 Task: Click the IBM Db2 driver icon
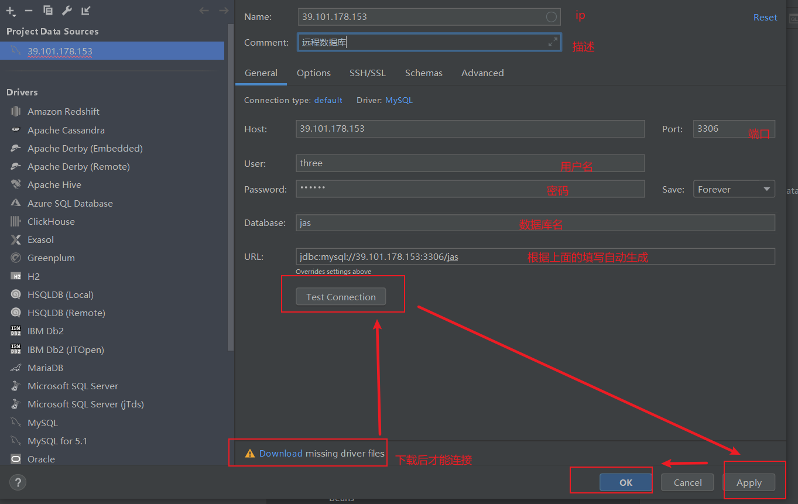[16, 331]
